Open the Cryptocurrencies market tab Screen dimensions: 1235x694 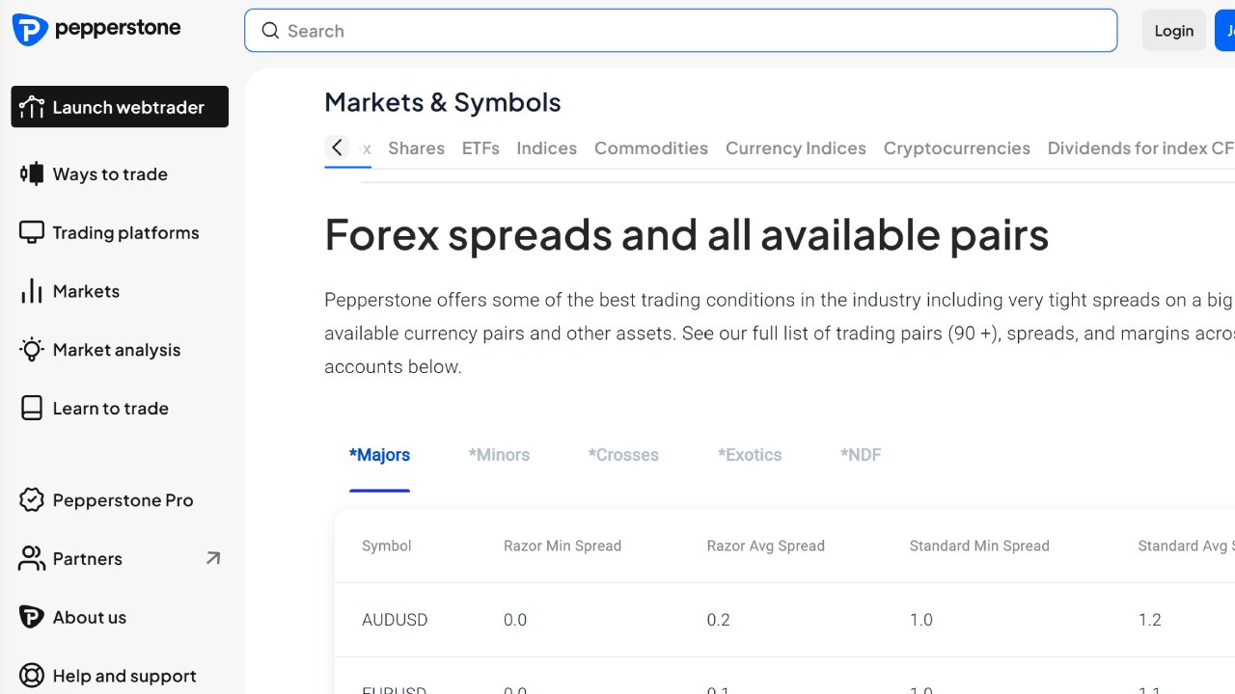(x=956, y=148)
